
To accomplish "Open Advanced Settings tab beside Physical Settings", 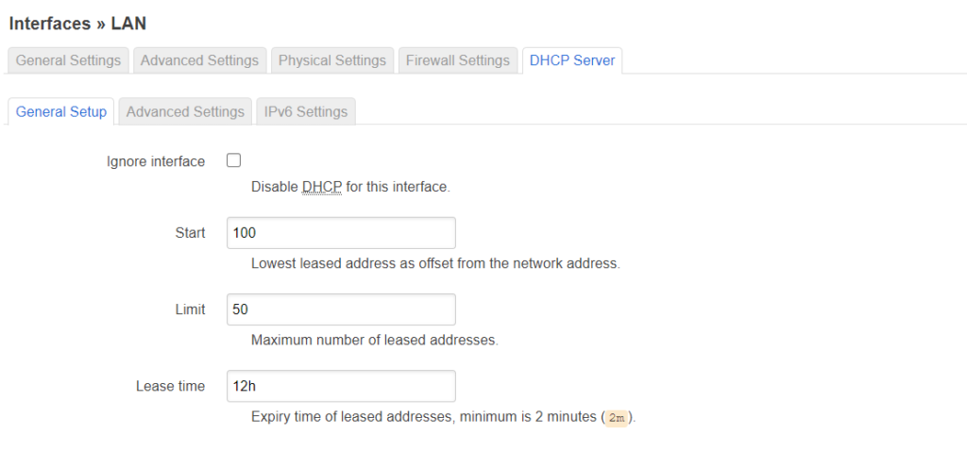I will pyautogui.click(x=199, y=60).
